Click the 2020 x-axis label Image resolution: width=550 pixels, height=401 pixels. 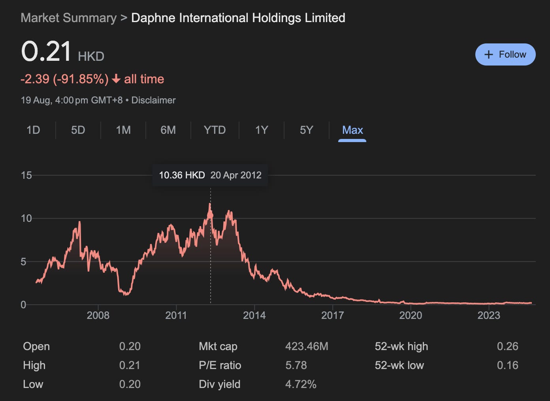(411, 315)
